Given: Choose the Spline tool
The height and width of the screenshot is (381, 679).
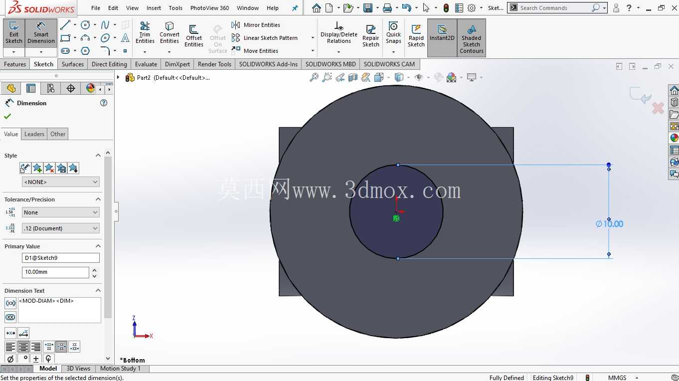Looking at the screenshot, I should [105, 25].
